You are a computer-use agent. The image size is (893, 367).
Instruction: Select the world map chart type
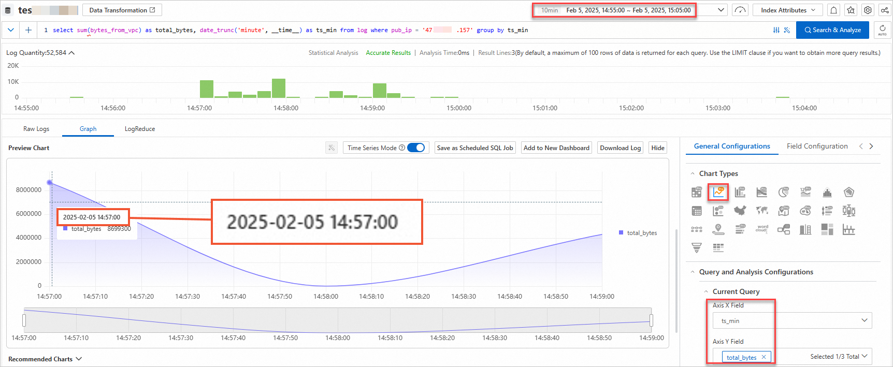[762, 210]
